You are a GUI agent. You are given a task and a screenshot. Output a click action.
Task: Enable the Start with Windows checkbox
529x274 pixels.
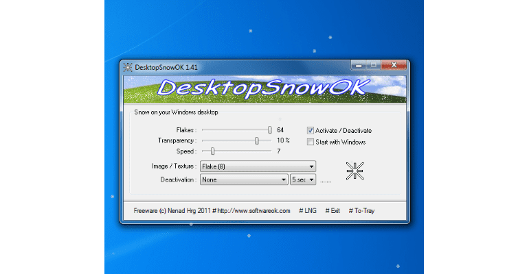pyautogui.click(x=310, y=142)
